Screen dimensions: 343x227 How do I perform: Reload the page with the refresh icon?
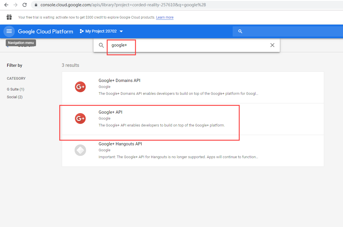click(x=25, y=5)
